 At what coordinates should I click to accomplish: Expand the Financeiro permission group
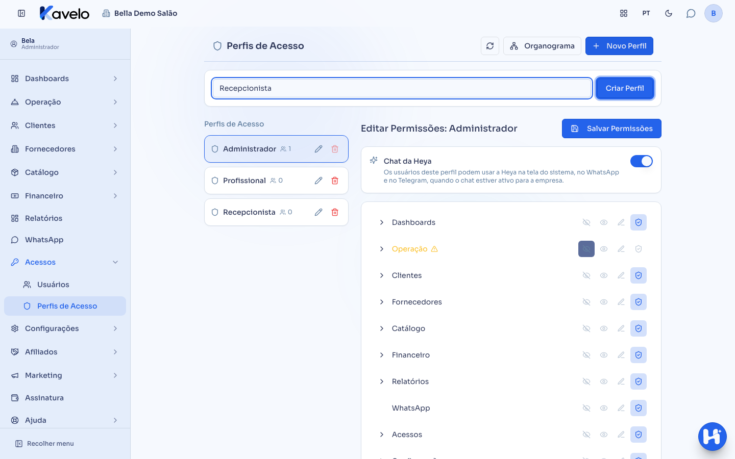pyautogui.click(x=382, y=355)
